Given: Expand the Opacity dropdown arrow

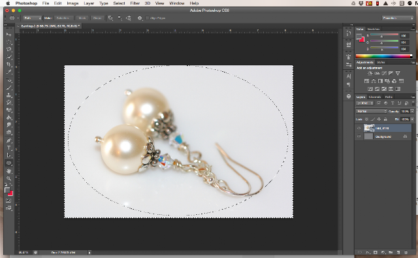Looking at the screenshot, I should 412,111.
